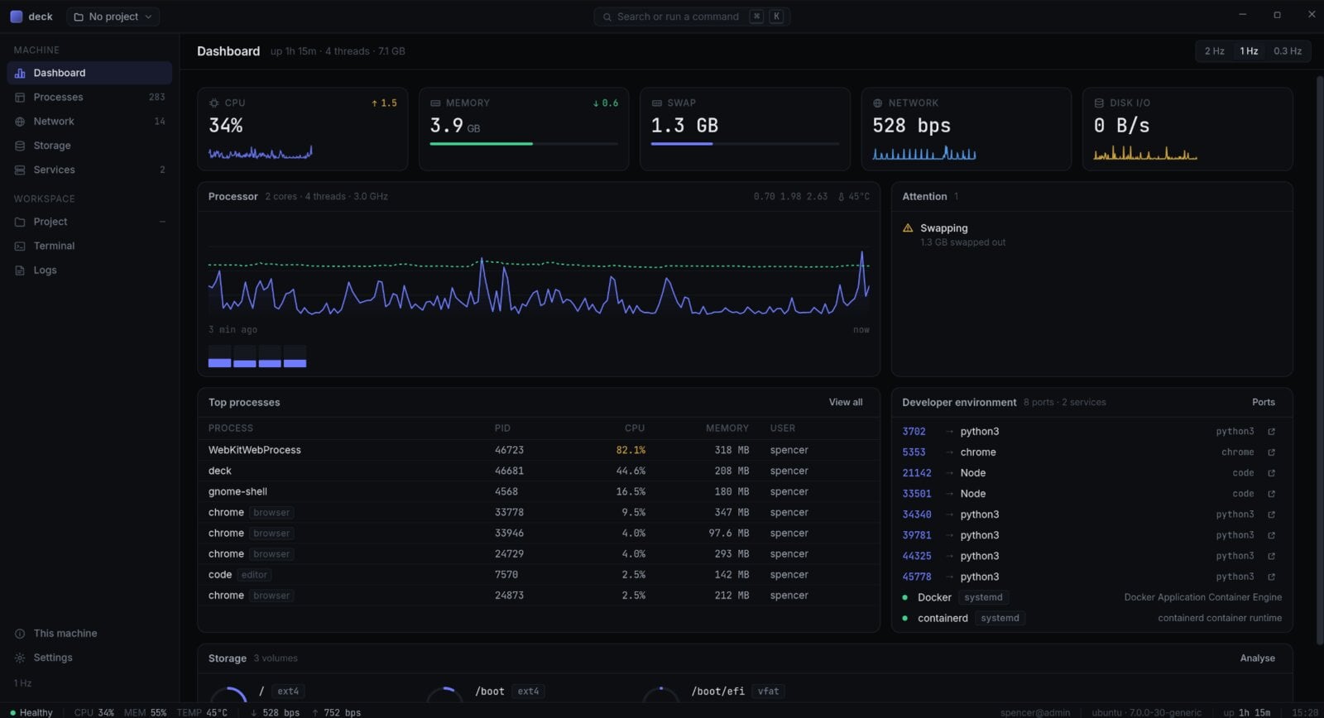Select the Swapping warning triangle icon

coord(908,228)
